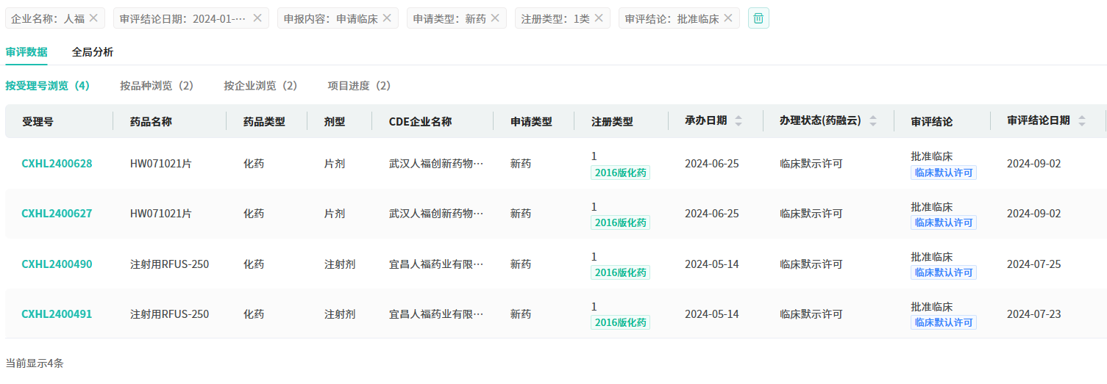Remove the 注册类型：1类 filter tag
The image size is (1107, 384).
[x=599, y=18]
